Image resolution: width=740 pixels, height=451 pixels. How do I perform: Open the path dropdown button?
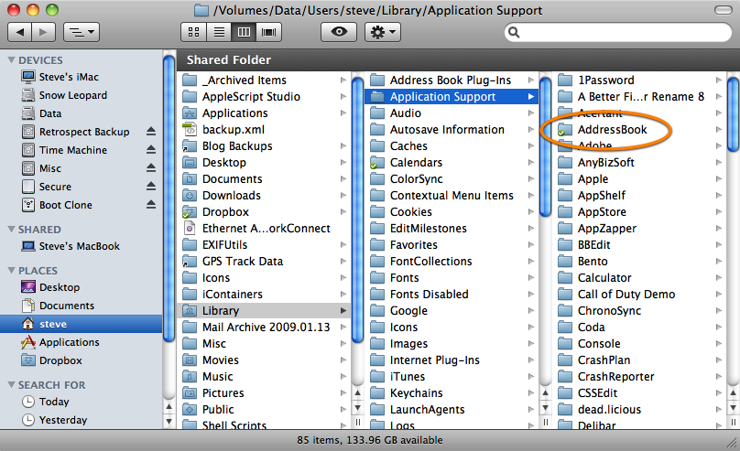tap(82, 32)
